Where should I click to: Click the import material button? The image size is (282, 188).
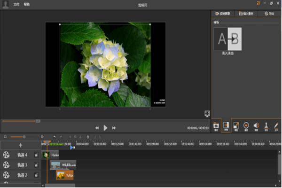[246, 14]
